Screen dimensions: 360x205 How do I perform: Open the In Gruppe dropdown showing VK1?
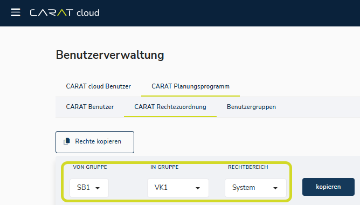(178, 188)
